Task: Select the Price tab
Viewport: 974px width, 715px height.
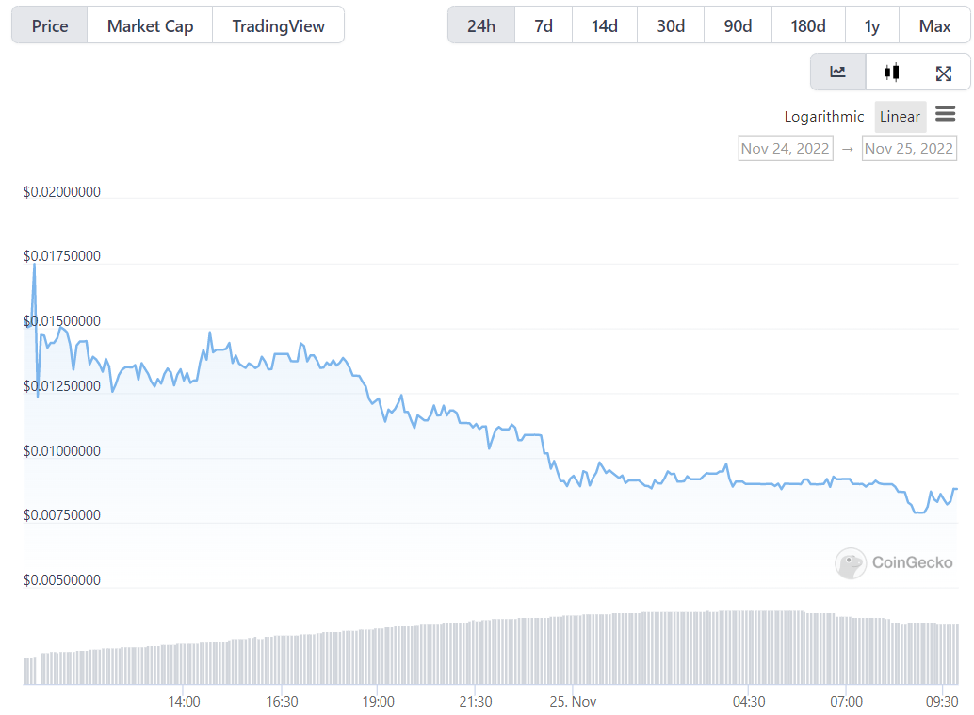Action: click(x=50, y=26)
